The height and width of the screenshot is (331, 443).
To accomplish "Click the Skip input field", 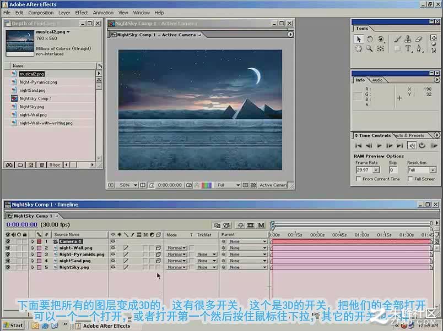I will coord(393,170).
